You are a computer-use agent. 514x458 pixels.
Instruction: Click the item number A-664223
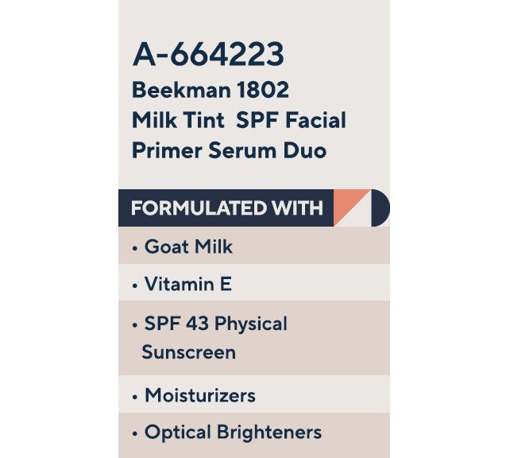click(x=208, y=54)
